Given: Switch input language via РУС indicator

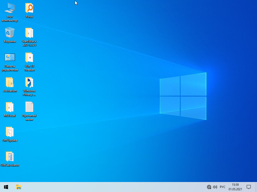Looking at the screenshot, I should pyautogui.click(x=222, y=187).
